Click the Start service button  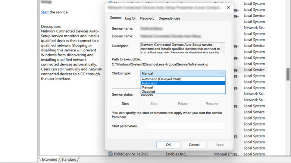(125, 103)
